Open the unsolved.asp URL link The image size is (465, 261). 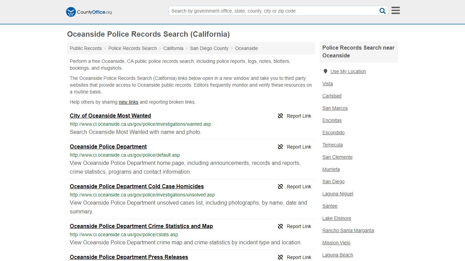coord(142,195)
